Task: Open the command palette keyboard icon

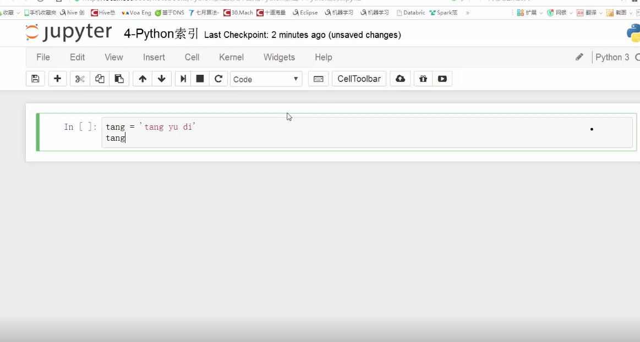Action: (x=318, y=79)
